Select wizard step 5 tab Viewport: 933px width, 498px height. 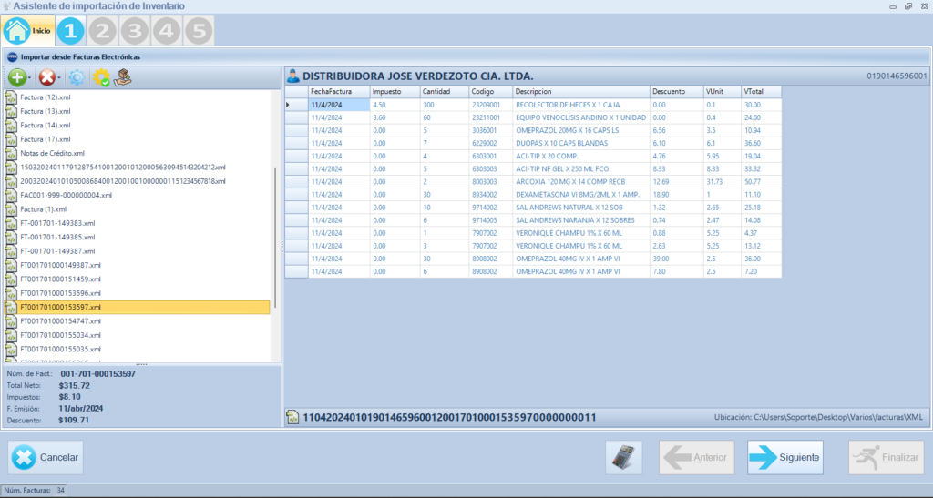point(199,31)
